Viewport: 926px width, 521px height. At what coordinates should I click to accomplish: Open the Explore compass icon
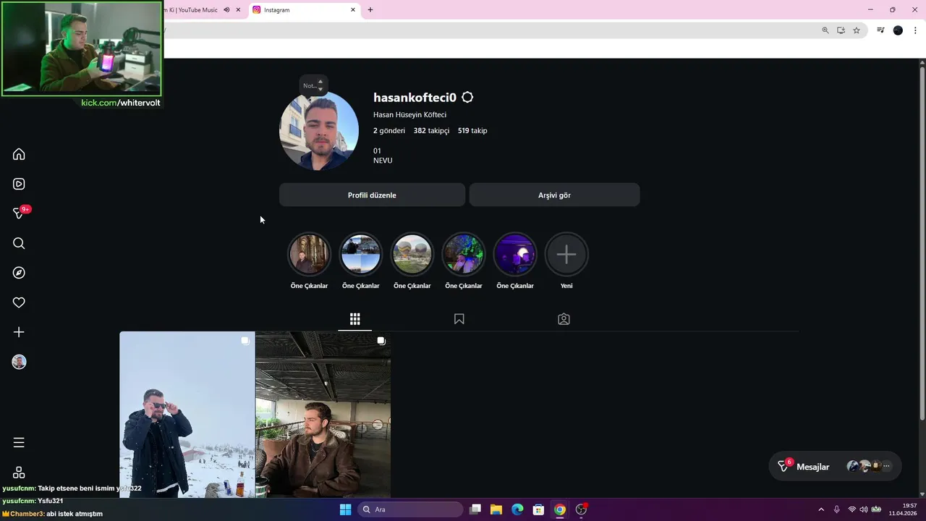pyautogui.click(x=19, y=273)
